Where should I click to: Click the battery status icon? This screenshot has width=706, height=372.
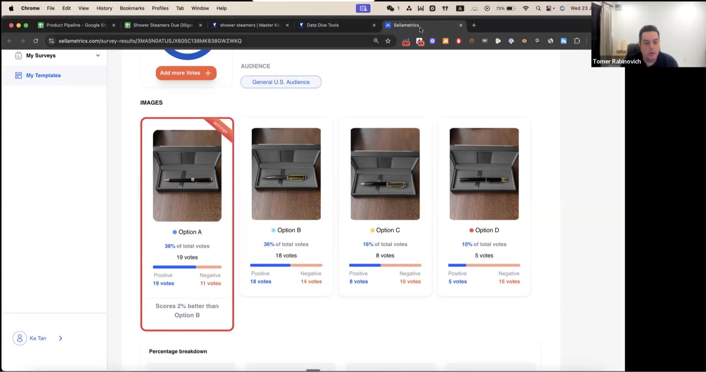pos(511,8)
